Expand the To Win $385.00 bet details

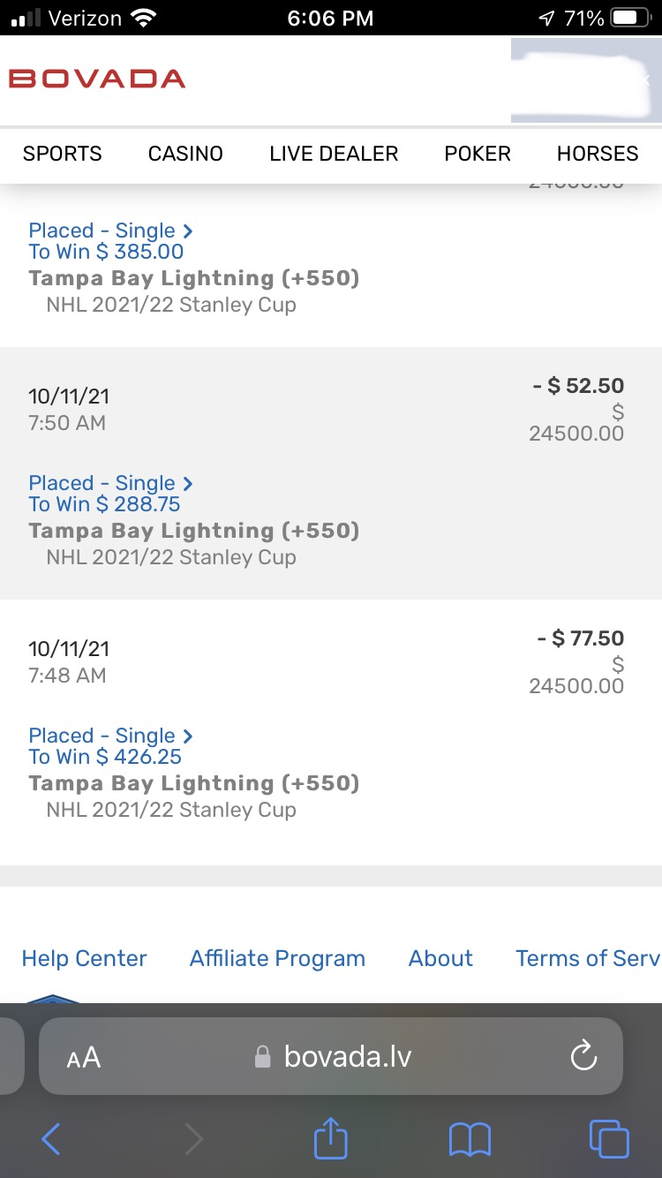[x=110, y=230]
